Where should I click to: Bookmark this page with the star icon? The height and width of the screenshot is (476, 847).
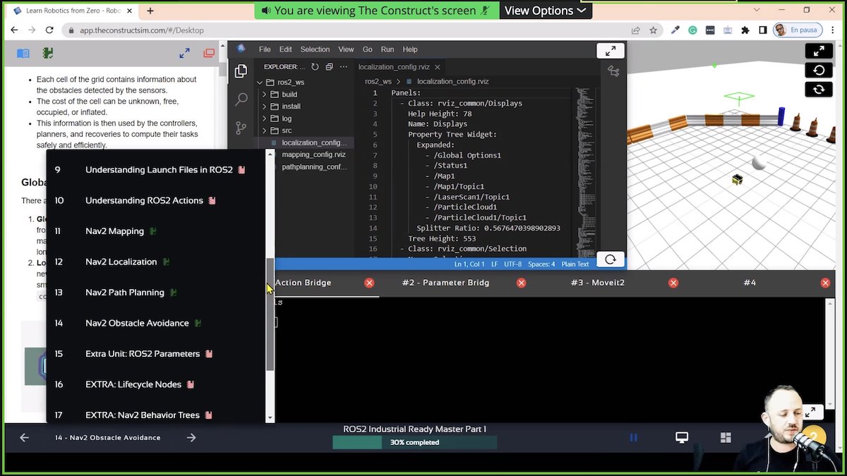654,30
